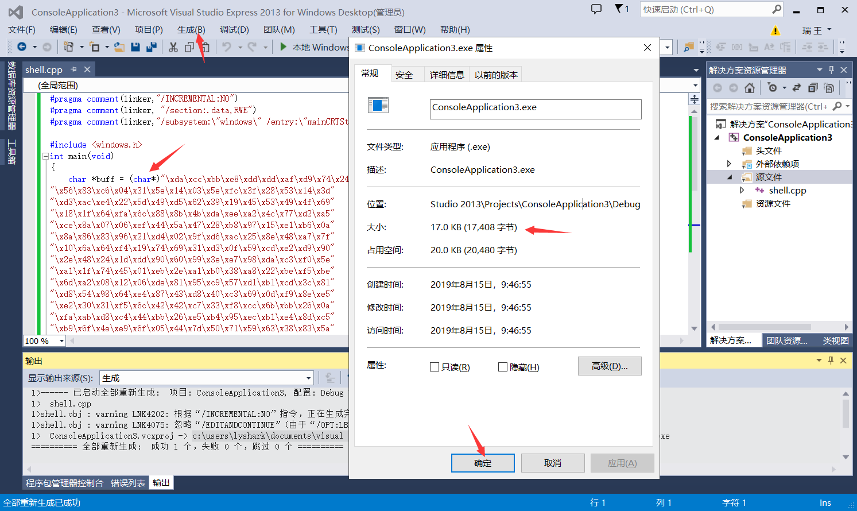
Task: Pin the Output panel
Action: 831,361
